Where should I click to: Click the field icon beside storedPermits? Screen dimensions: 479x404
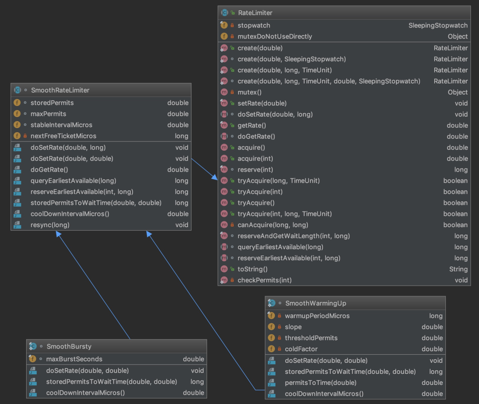[17, 102]
